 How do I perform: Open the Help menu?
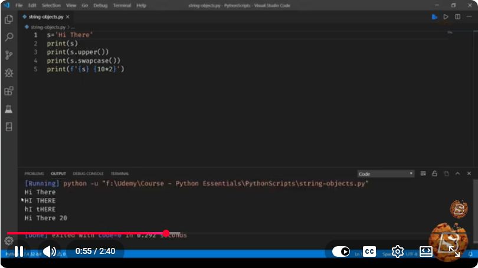click(x=141, y=5)
